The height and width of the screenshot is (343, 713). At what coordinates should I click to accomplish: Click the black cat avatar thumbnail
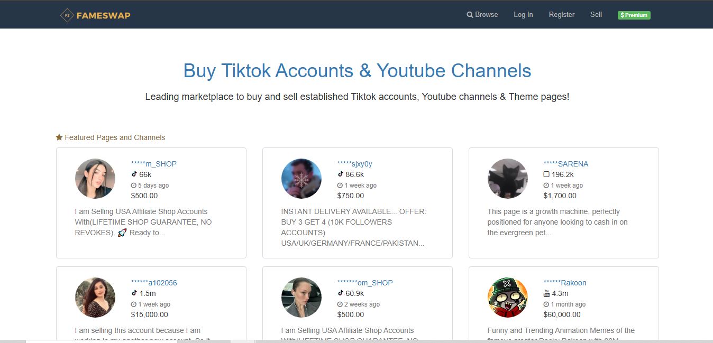[507, 179]
